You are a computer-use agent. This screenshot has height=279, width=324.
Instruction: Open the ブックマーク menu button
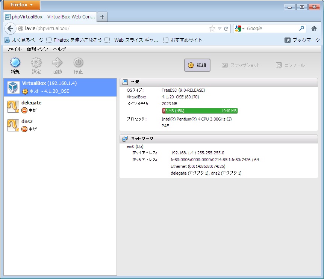[x=302, y=40]
